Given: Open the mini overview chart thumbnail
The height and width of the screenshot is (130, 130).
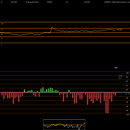Looking at the screenshot, I should click(64, 125).
